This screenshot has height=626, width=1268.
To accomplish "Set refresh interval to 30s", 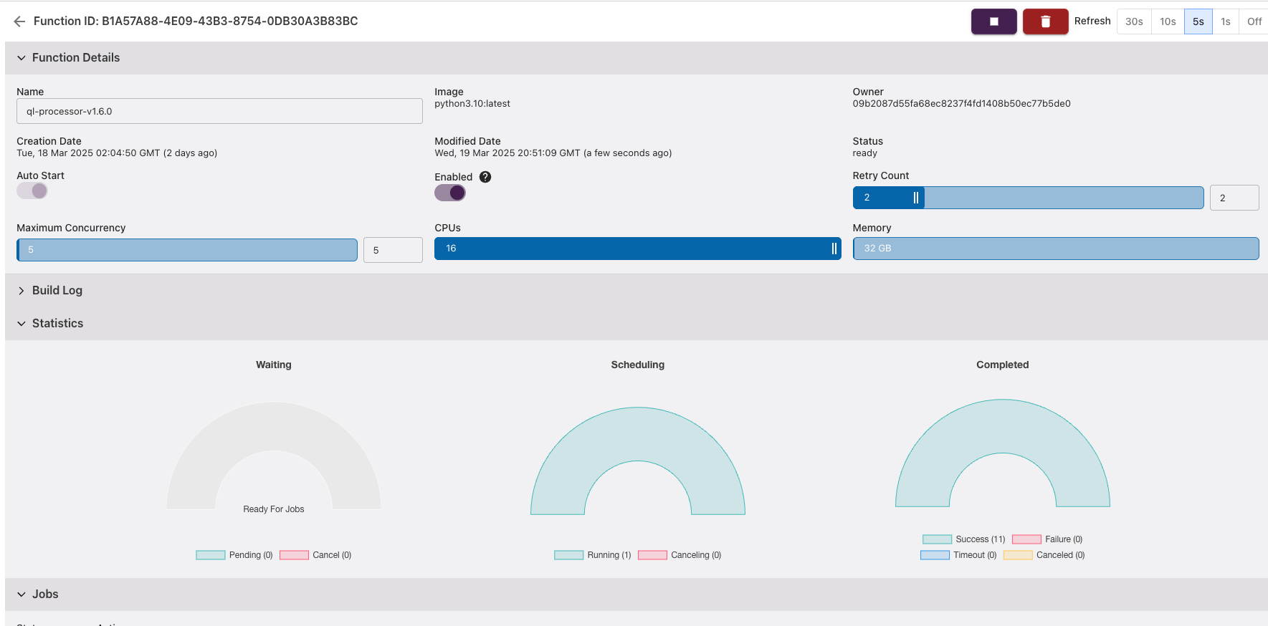I will [x=1134, y=21].
